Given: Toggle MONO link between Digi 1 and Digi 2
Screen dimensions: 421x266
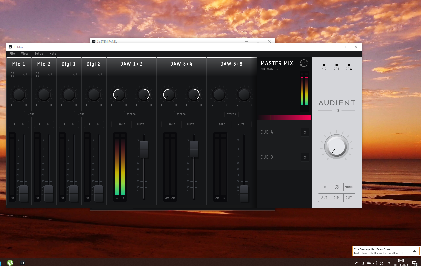Looking at the screenshot, I should [81, 114].
